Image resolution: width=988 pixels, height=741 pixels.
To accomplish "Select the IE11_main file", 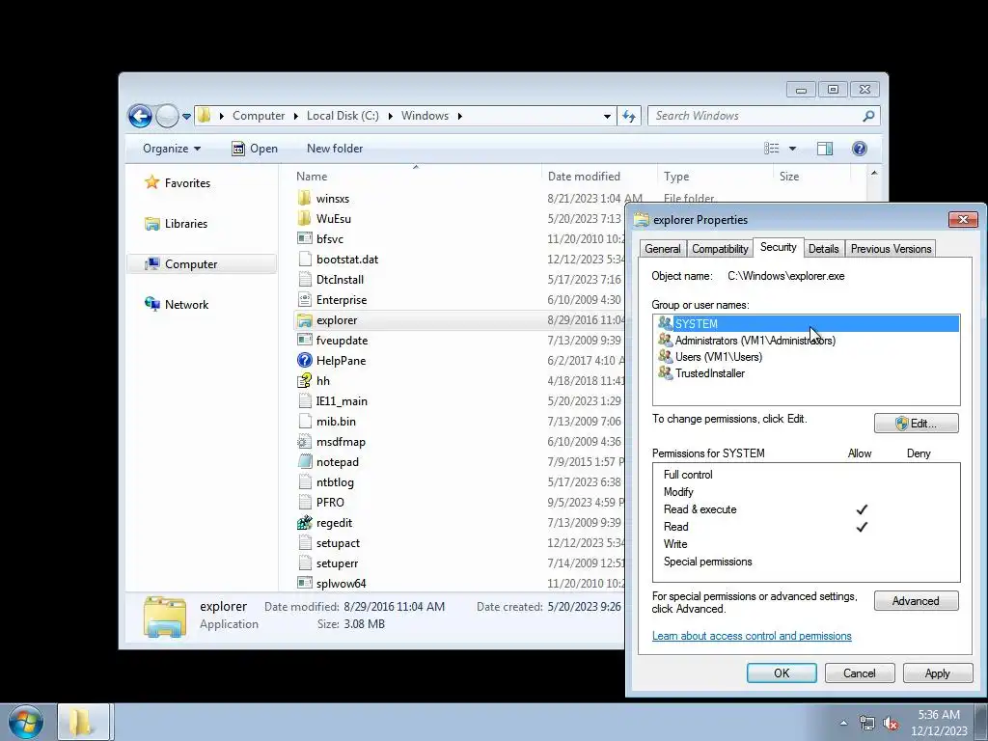I will [342, 401].
